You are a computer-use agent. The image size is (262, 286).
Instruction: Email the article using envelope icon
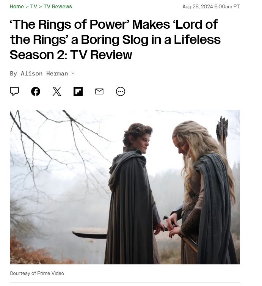coord(99,91)
